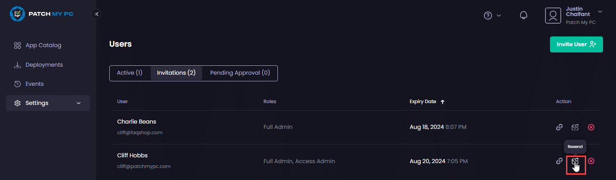Delete the Cliff Hobbs invitation

pyautogui.click(x=591, y=161)
